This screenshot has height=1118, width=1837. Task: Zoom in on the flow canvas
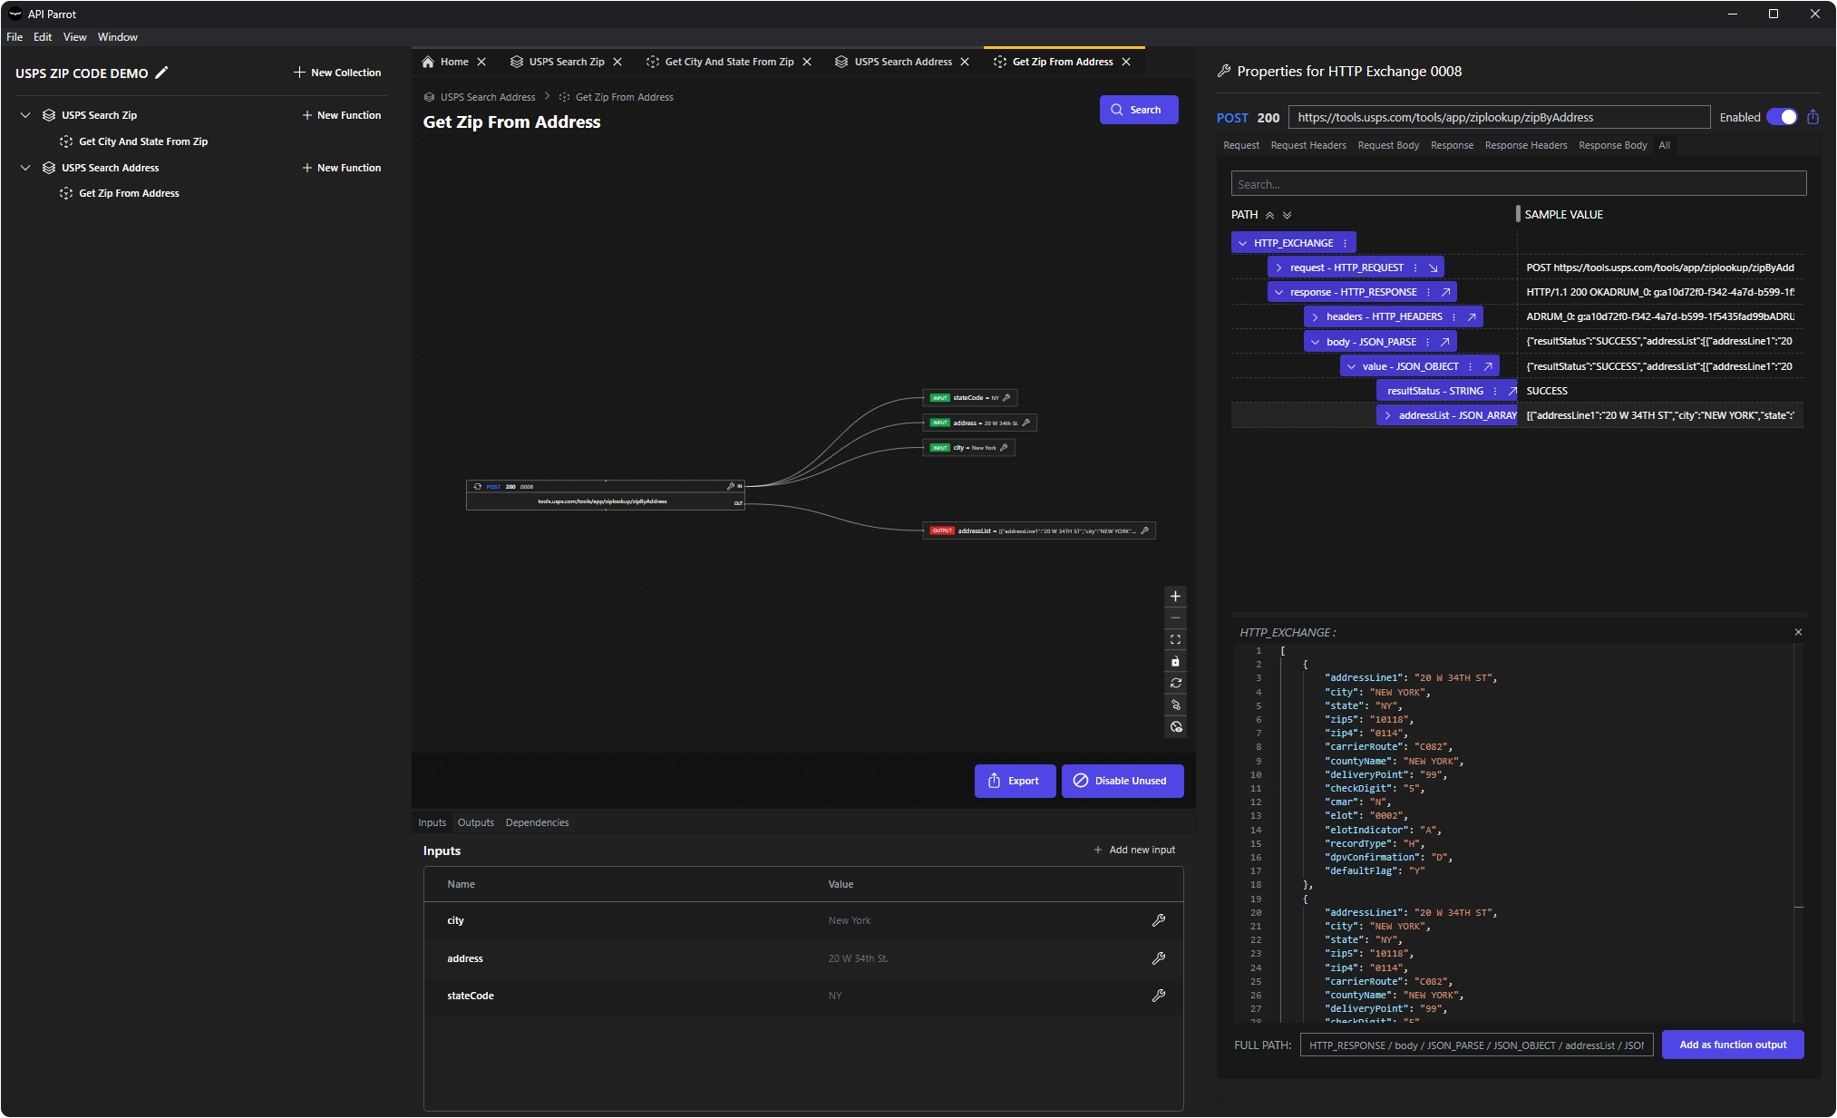(x=1175, y=597)
